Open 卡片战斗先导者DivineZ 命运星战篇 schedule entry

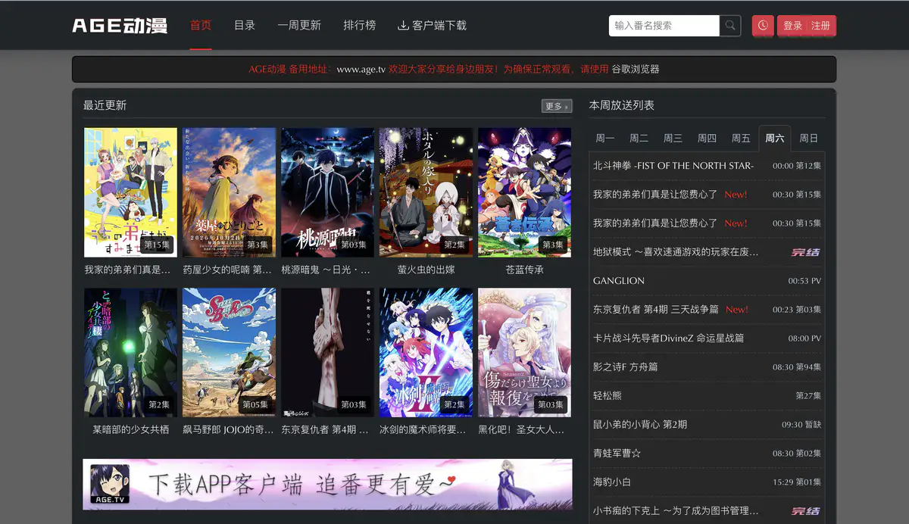click(668, 338)
